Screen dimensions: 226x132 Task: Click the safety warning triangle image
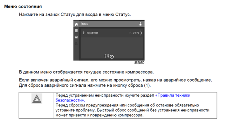37,99
